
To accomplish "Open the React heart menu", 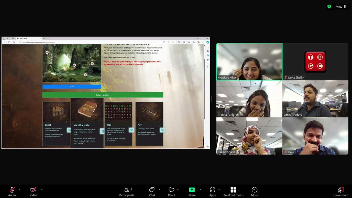I will pyautogui.click(x=172, y=192).
